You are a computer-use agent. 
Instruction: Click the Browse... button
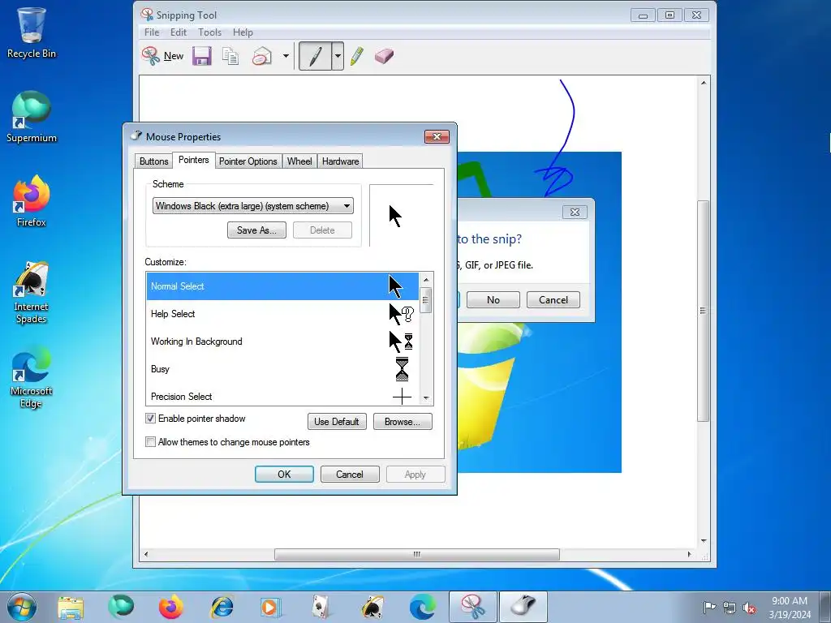tap(403, 422)
